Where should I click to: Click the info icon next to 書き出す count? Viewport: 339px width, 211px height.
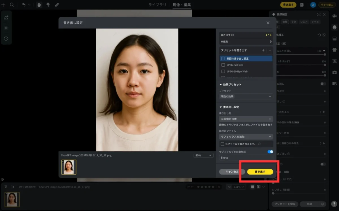[232, 35]
